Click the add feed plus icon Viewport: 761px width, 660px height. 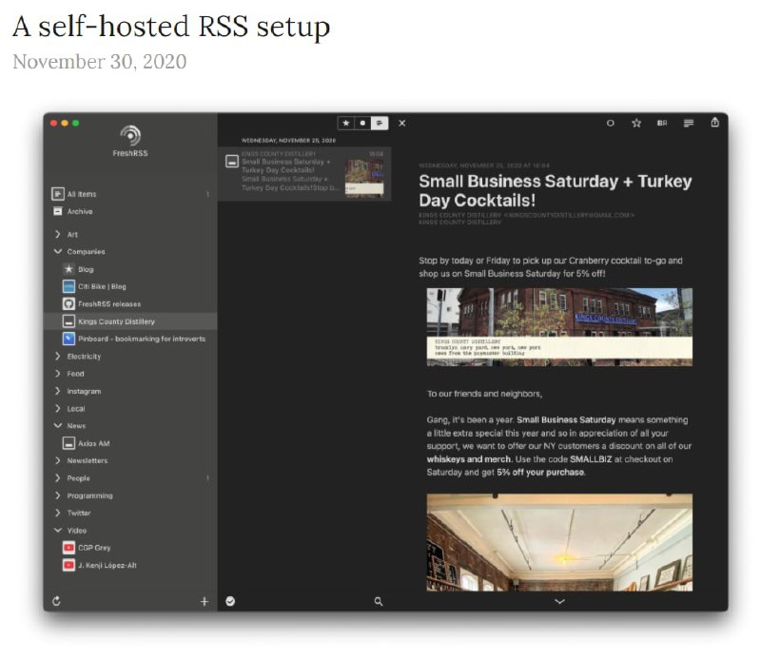(205, 601)
